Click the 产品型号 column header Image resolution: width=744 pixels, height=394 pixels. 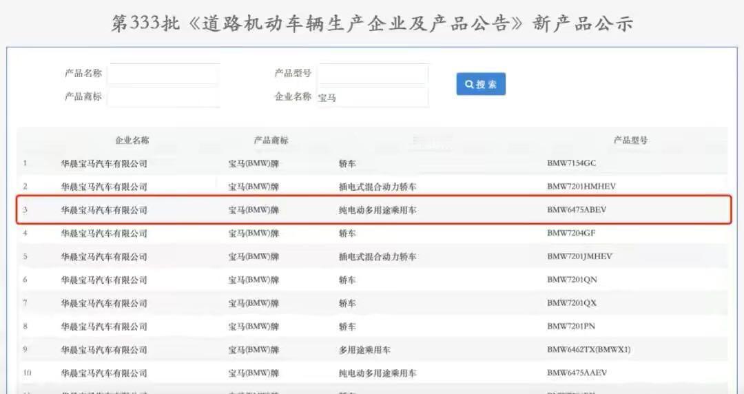630,140
